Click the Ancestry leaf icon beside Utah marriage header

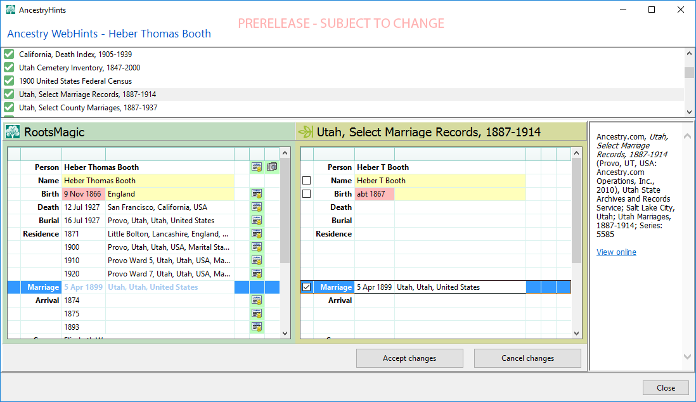(x=306, y=132)
